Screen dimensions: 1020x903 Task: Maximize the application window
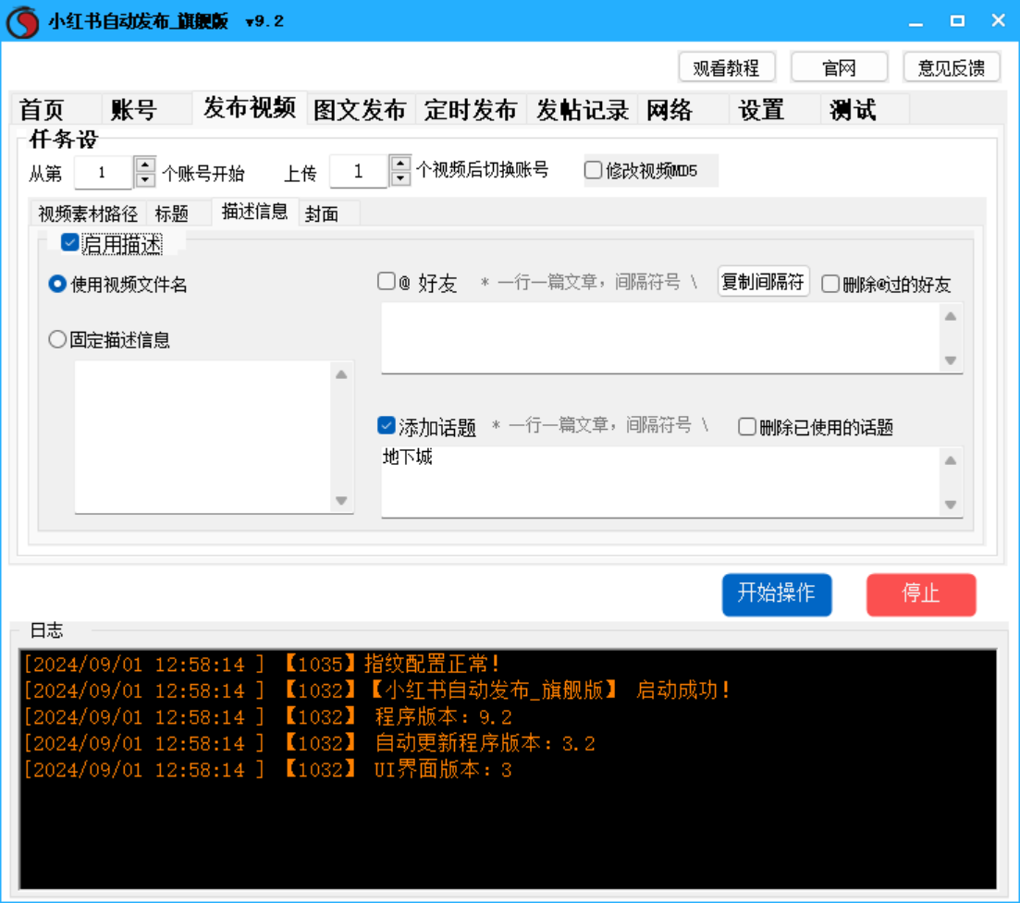pyautogui.click(x=957, y=21)
